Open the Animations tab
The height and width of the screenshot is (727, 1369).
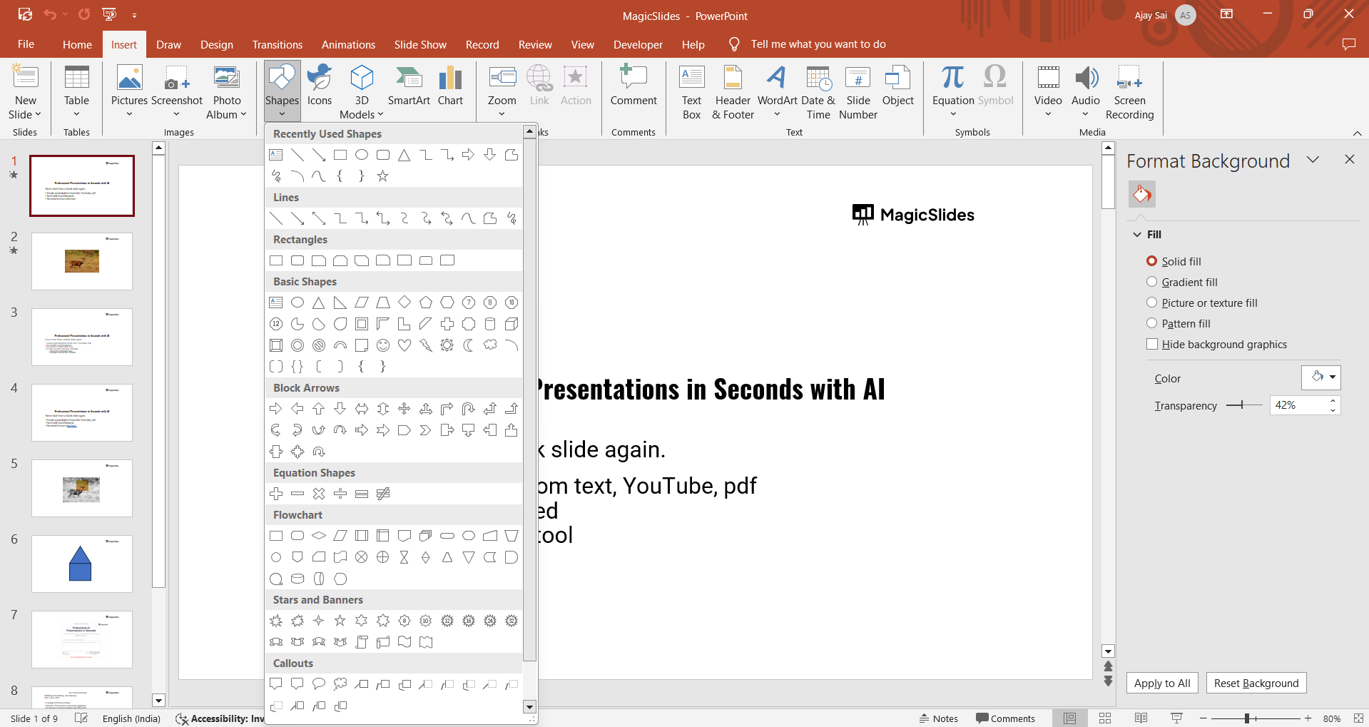click(x=348, y=44)
